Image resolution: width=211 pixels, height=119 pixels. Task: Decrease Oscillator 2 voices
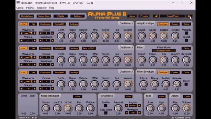[x=21, y=64]
